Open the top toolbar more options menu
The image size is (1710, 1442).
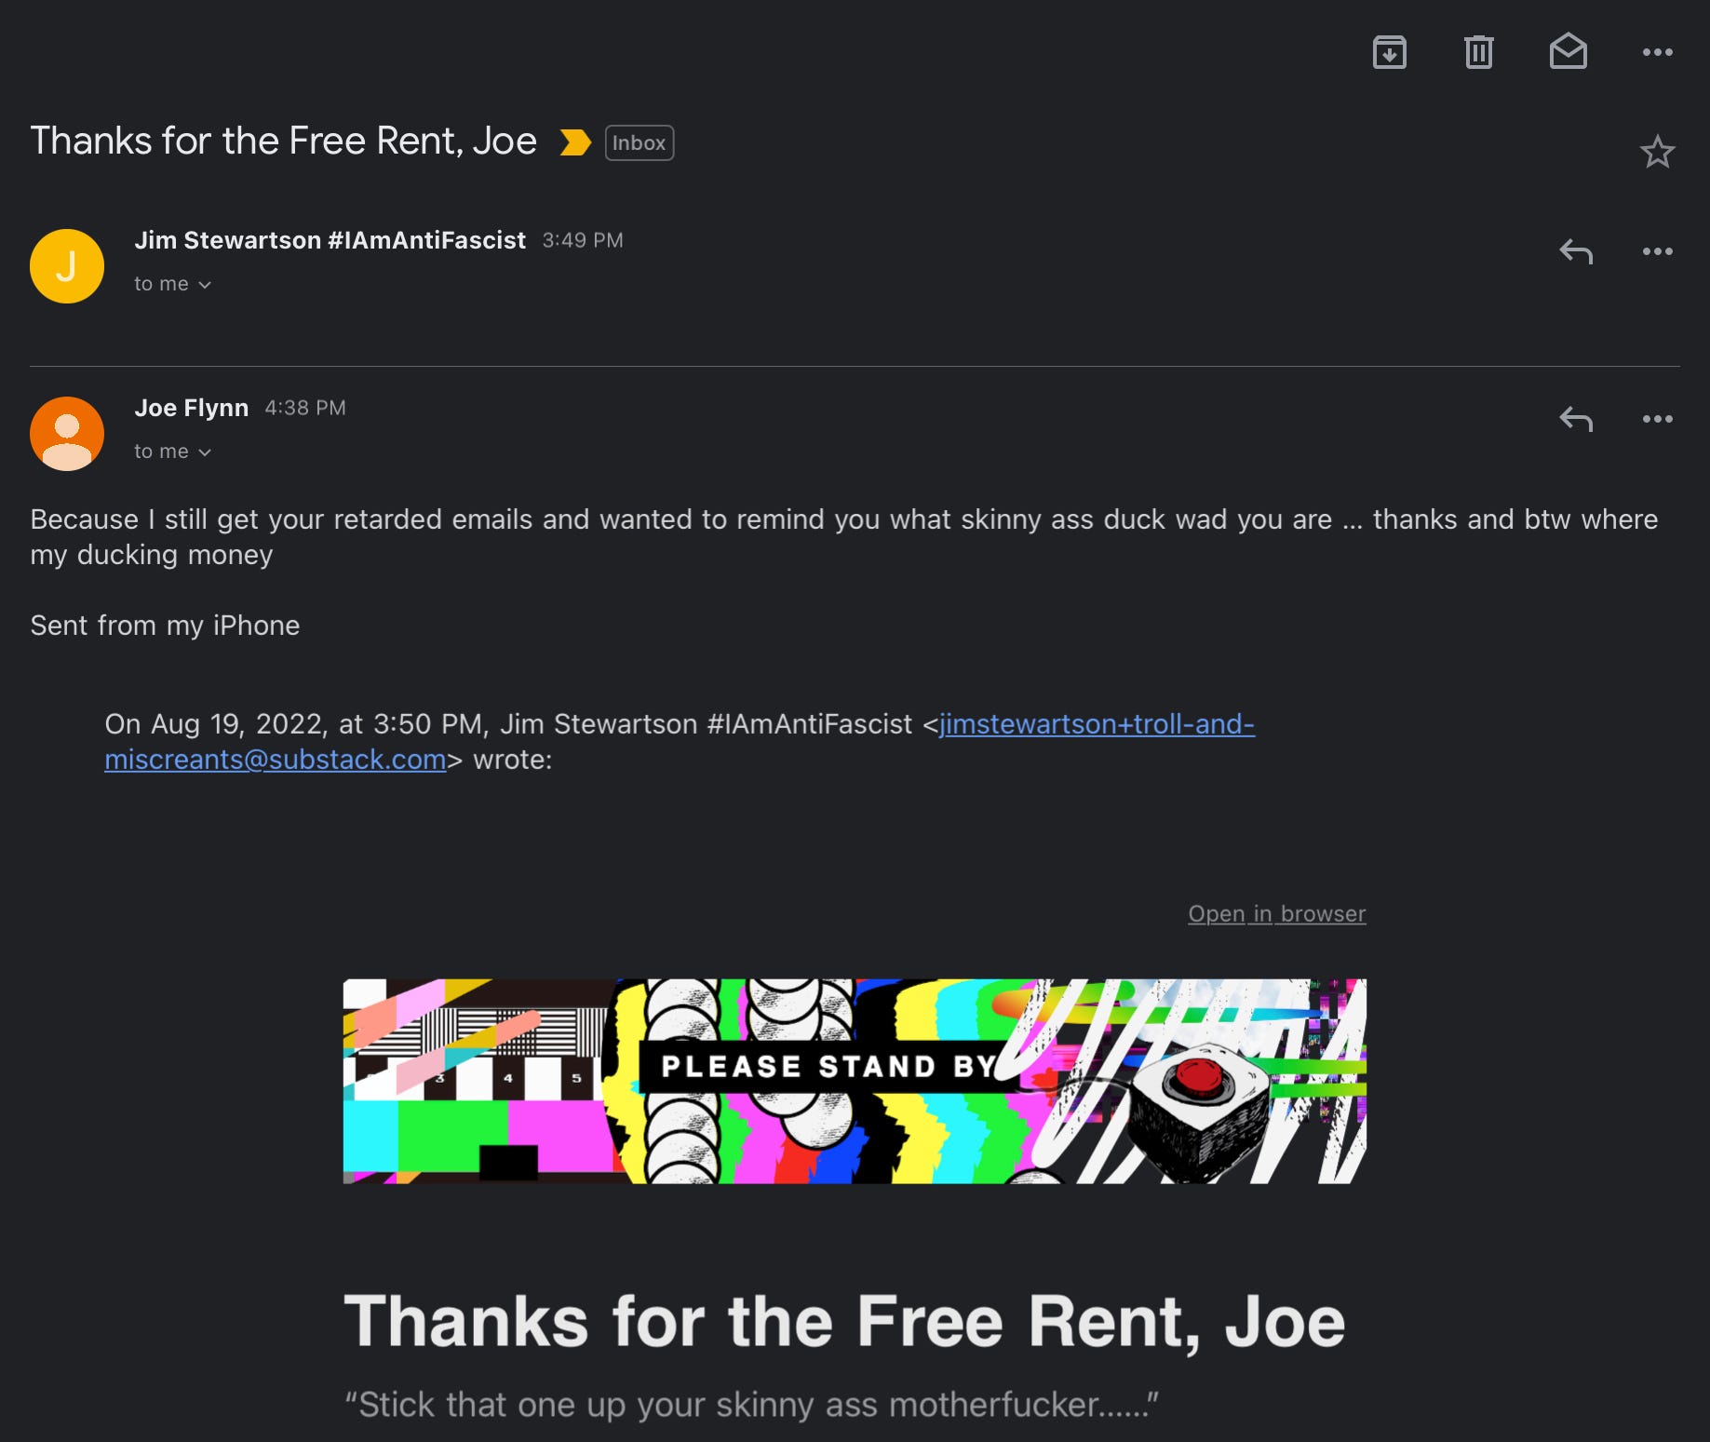coord(1657,52)
